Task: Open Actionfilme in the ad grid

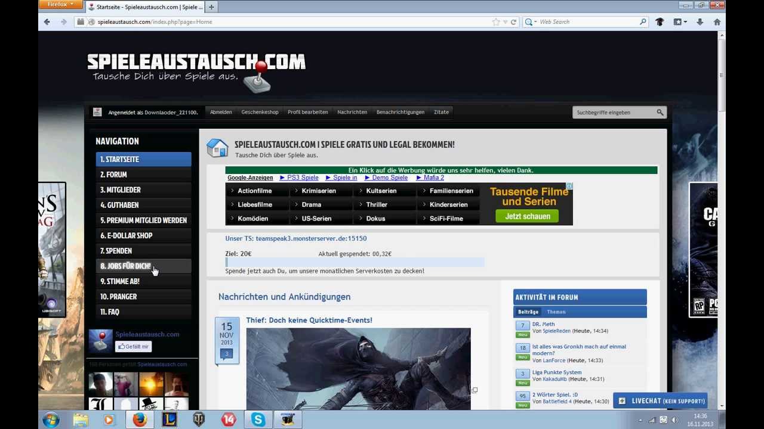Action: (254, 191)
